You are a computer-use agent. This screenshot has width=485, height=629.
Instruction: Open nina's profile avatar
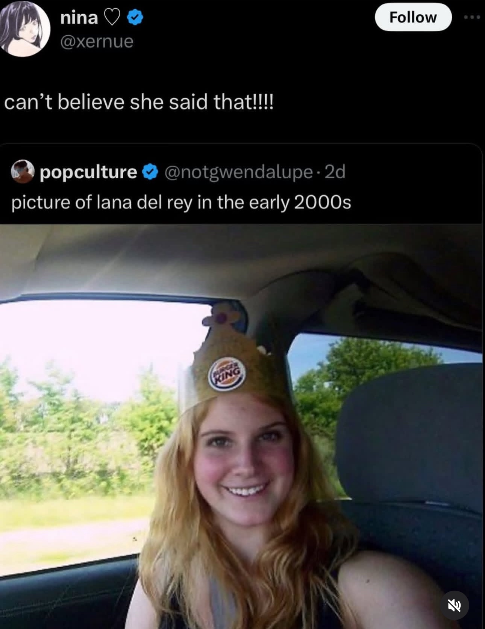pos(25,29)
